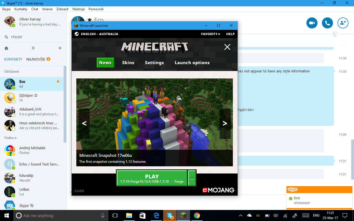Open Echo / Sound Test Service contact
Viewport: 354px width, 221px height.
point(32,164)
